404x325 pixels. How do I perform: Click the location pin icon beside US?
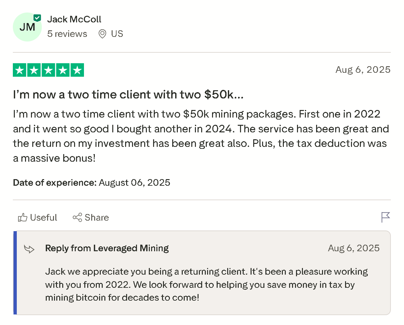pos(102,34)
